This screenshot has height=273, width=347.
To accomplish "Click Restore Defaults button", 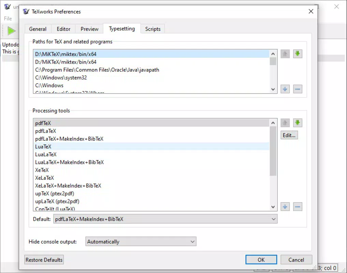I will point(44,260).
